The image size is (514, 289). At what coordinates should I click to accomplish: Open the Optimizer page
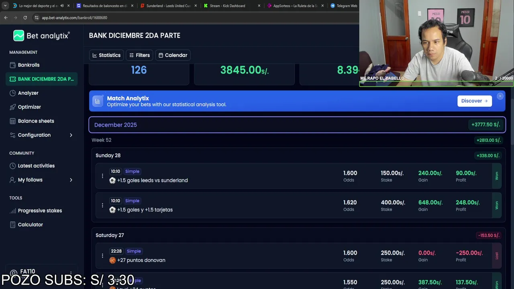[x=29, y=107]
